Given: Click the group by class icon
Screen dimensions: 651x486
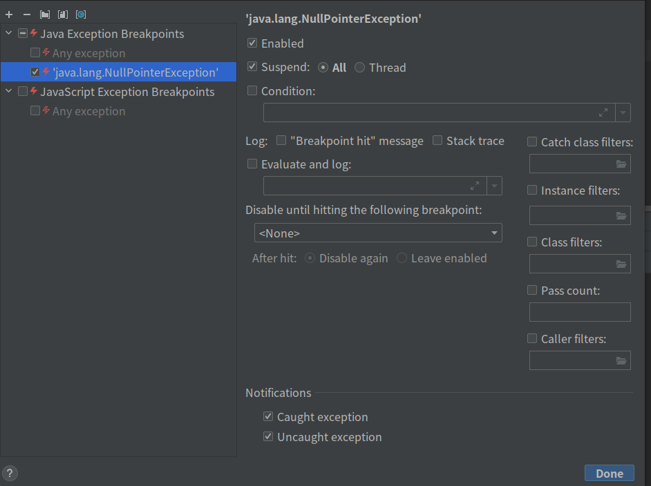Looking at the screenshot, I should tap(81, 14).
